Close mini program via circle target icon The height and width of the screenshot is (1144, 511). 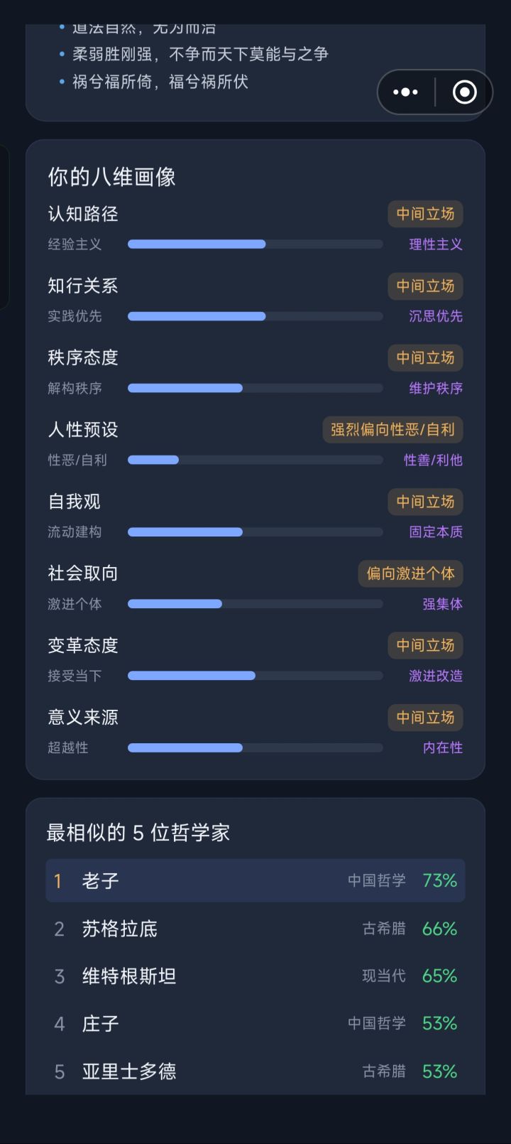pyautogui.click(x=464, y=92)
